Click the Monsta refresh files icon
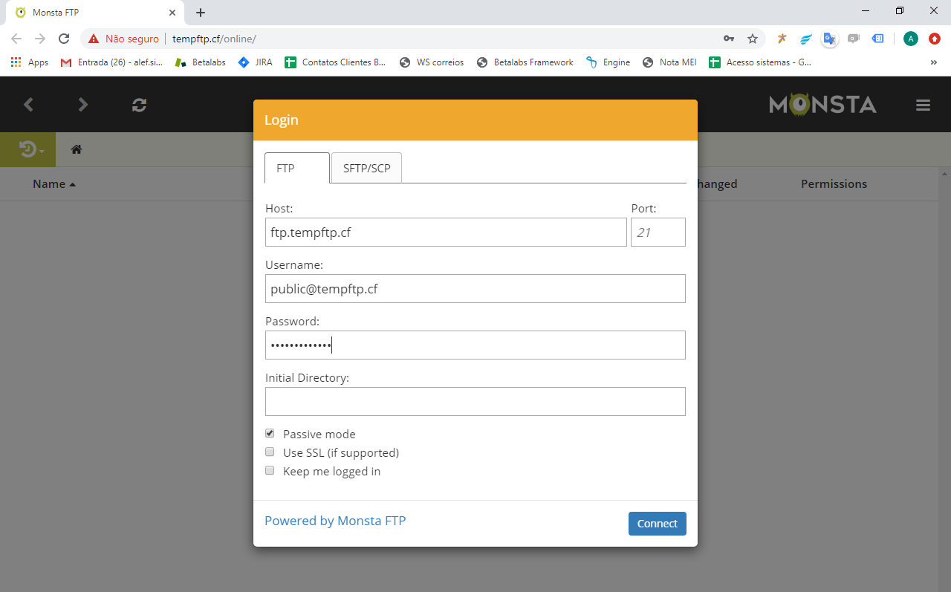The image size is (951, 592). coord(139,105)
